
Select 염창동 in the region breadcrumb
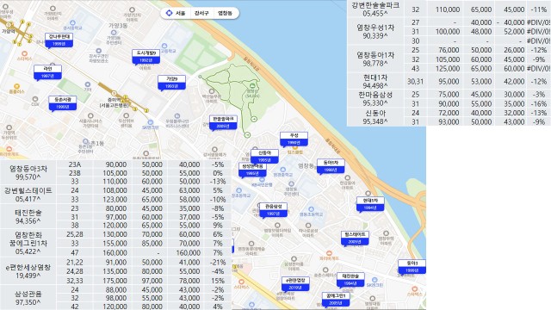tap(225, 14)
